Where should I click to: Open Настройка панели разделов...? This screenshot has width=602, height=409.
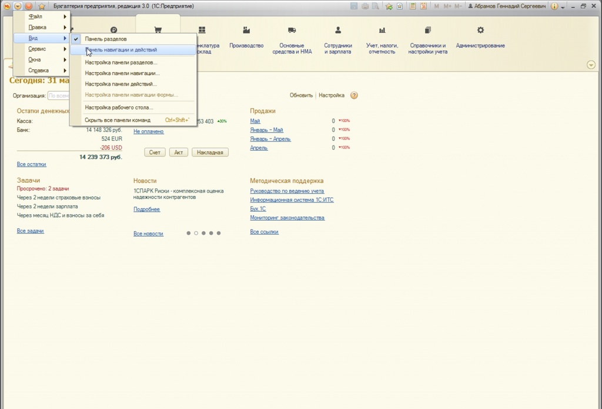[x=133, y=62]
